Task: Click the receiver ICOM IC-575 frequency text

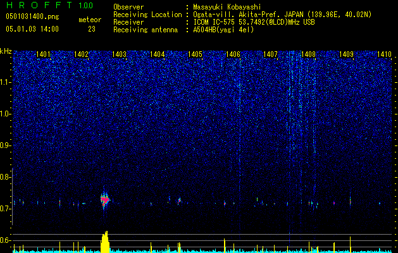Action: tap(254, 22)
